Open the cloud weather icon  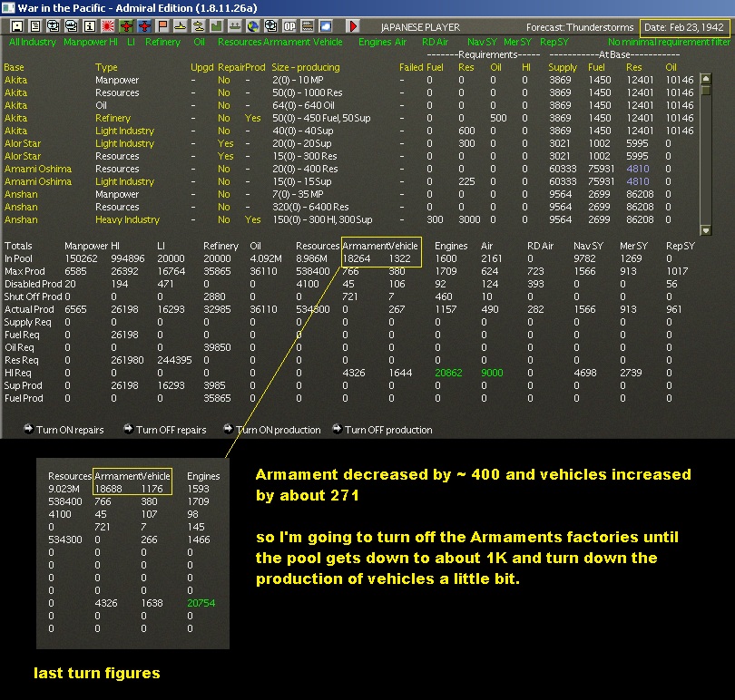326,26
